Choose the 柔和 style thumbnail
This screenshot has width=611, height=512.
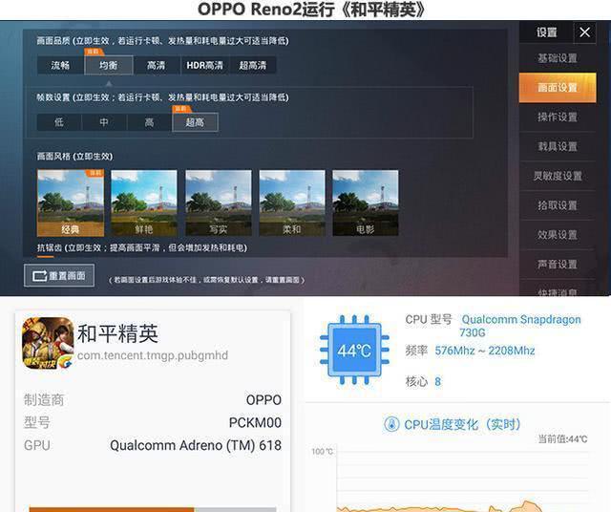coord(292,203)
